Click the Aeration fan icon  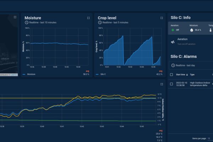173,42
